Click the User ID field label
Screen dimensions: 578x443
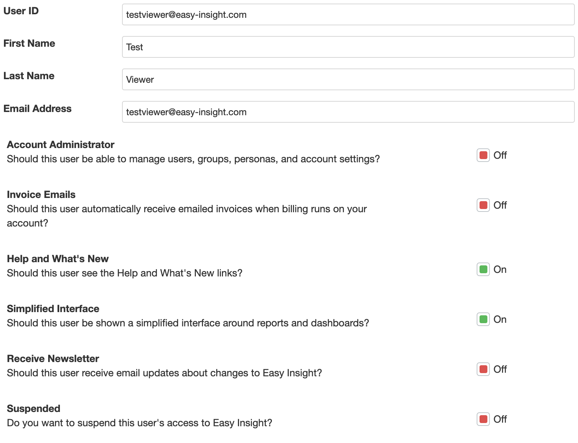[21, 11]
